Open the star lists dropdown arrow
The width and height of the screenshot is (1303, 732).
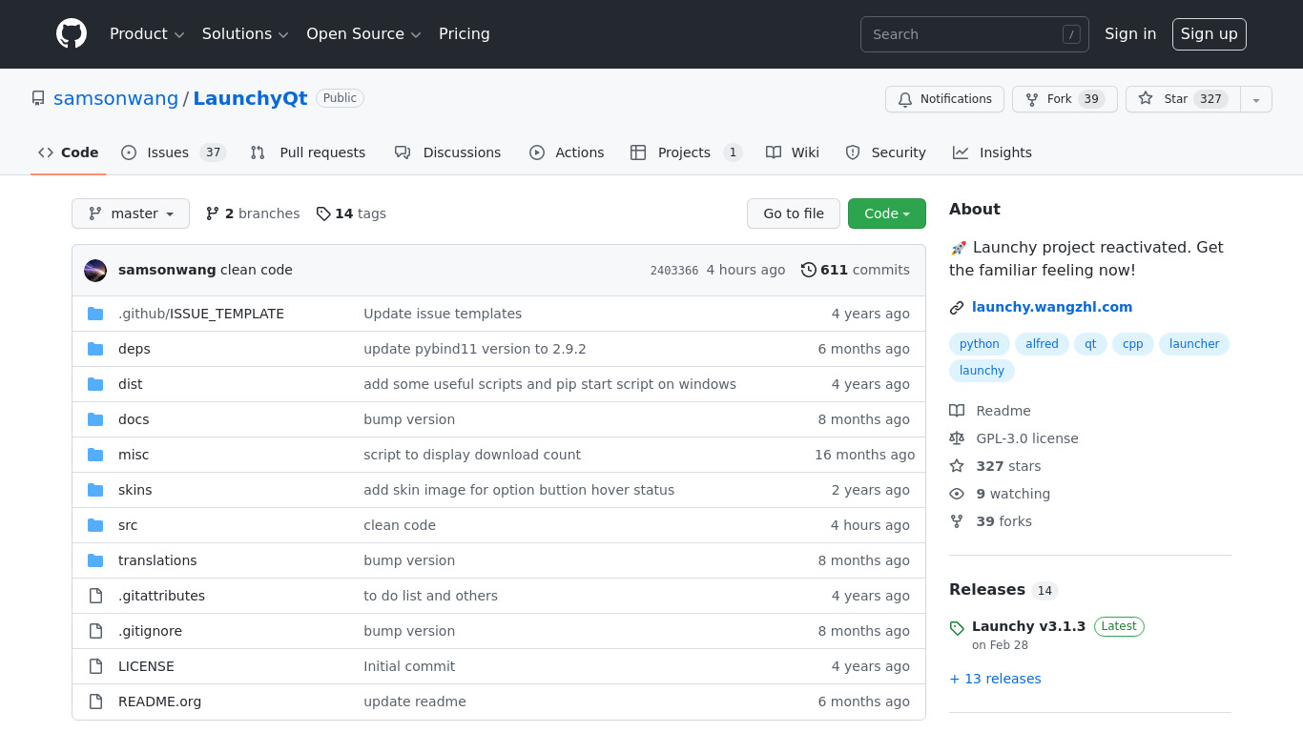(1256, 99)
